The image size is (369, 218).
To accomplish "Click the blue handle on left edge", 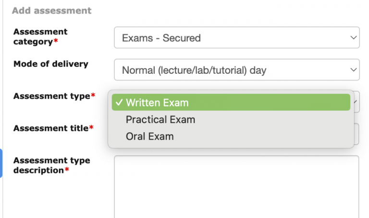I will (1, 163).
